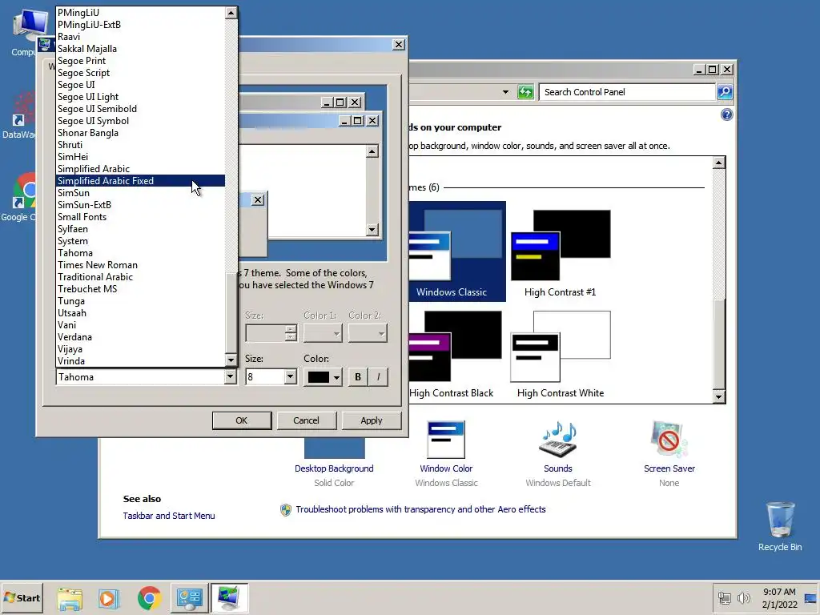Click Search Control Panel field
The image size is (820, 615).
click(x=626, y=92)
